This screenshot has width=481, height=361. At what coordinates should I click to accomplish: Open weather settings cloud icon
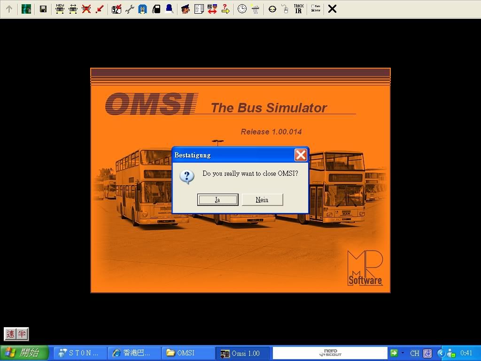pos(255,9)
